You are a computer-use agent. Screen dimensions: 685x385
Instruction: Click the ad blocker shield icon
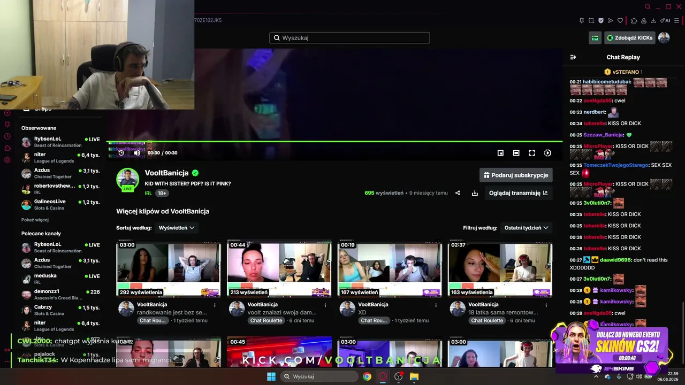pyautogui.click(x=601, y=21)
